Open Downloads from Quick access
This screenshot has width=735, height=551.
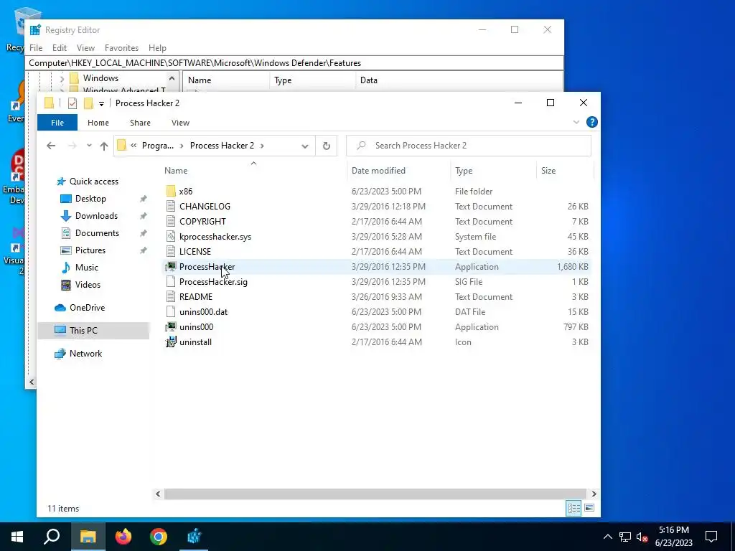(97, 216)
